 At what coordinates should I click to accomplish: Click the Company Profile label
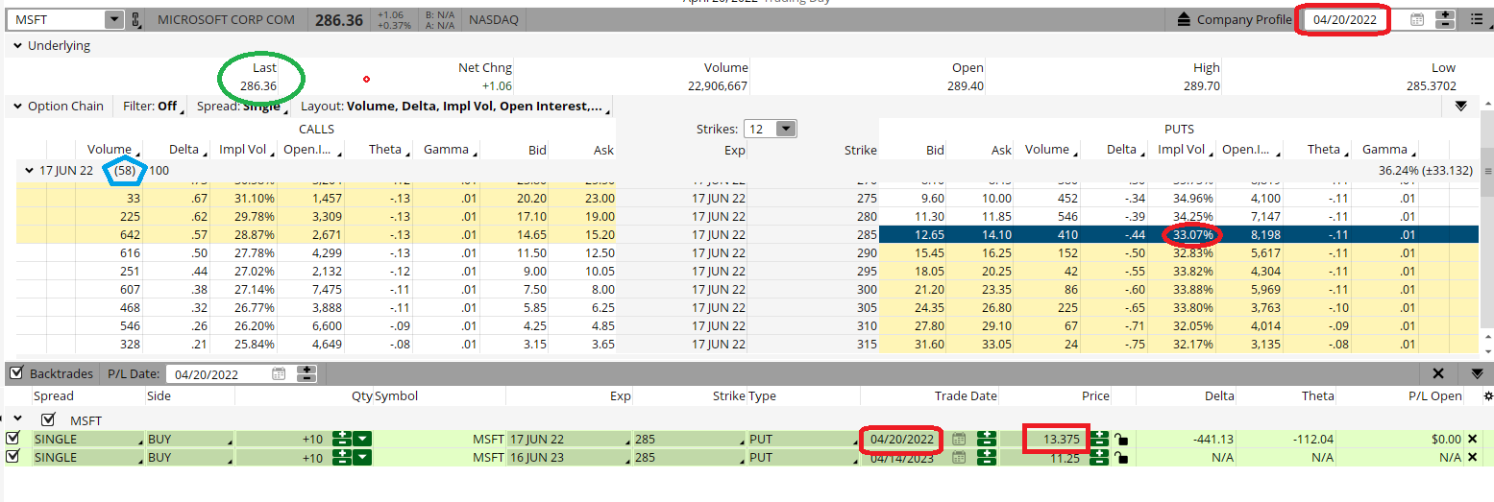1244,19
